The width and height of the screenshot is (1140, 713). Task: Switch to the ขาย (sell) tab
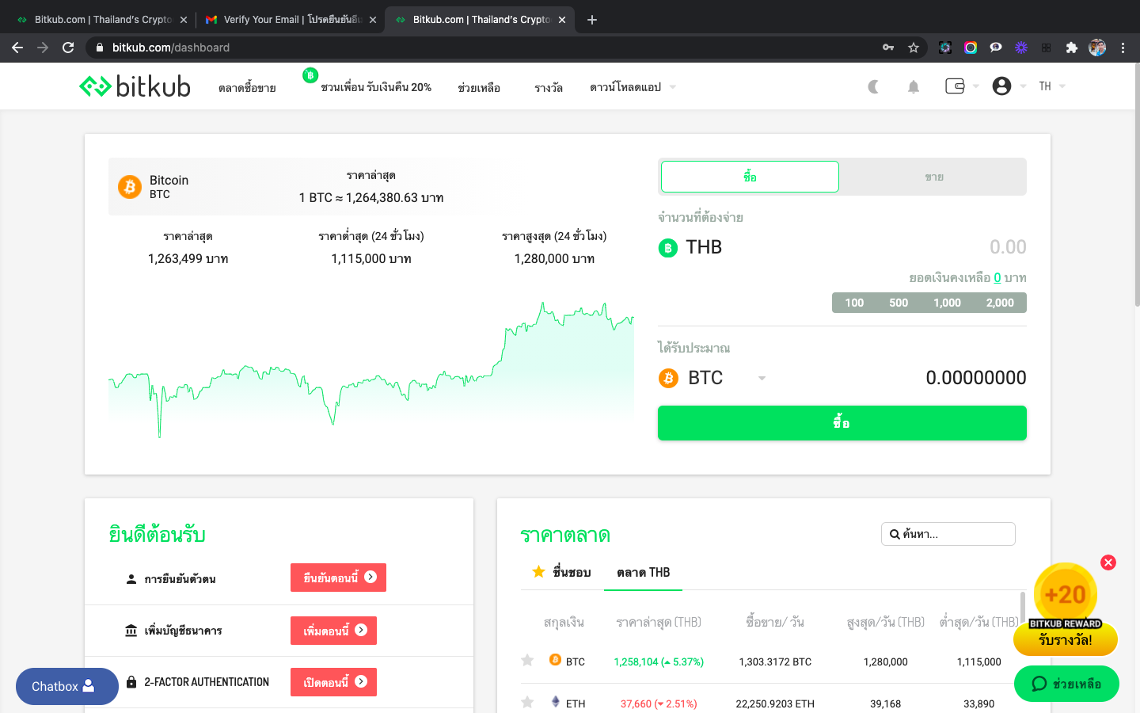933,177
